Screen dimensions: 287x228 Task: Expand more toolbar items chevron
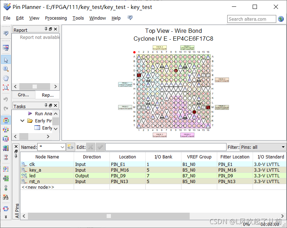[6, 217]
